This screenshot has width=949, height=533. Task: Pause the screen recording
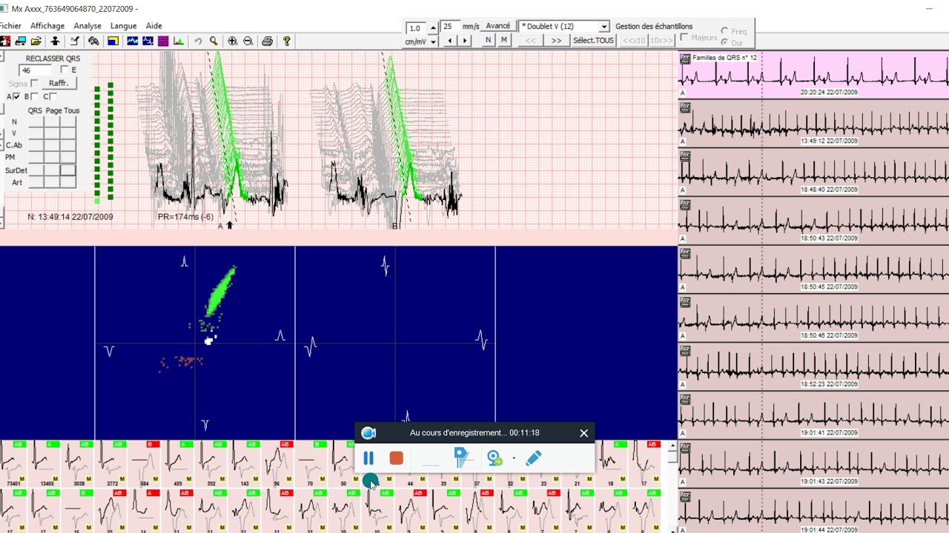(x=368, y=458)
